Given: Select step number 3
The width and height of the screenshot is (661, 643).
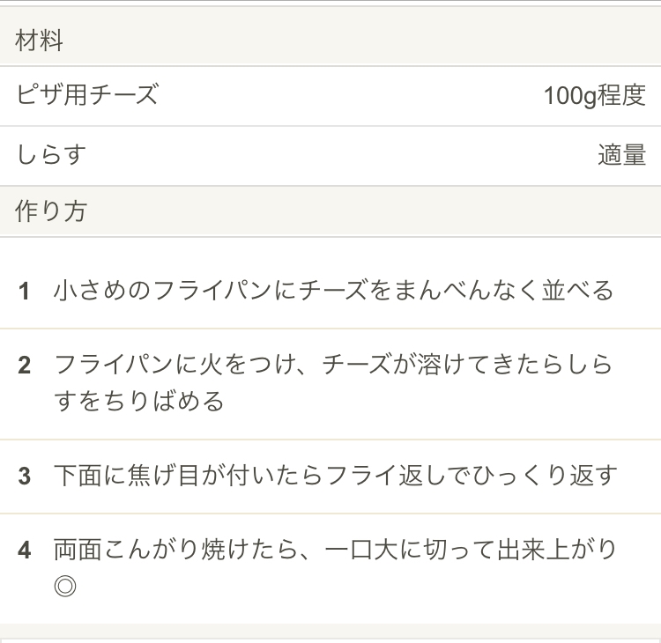Looking at the screenshot, I should tap(24, 477).
